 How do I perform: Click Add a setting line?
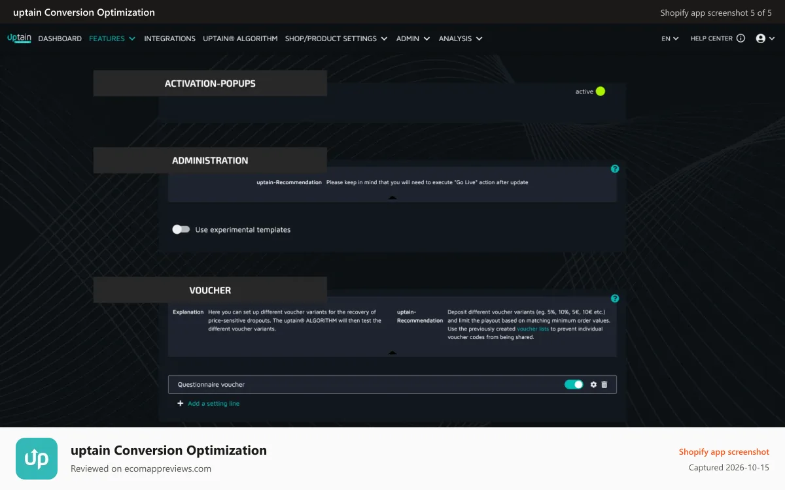tap(213, 404)
